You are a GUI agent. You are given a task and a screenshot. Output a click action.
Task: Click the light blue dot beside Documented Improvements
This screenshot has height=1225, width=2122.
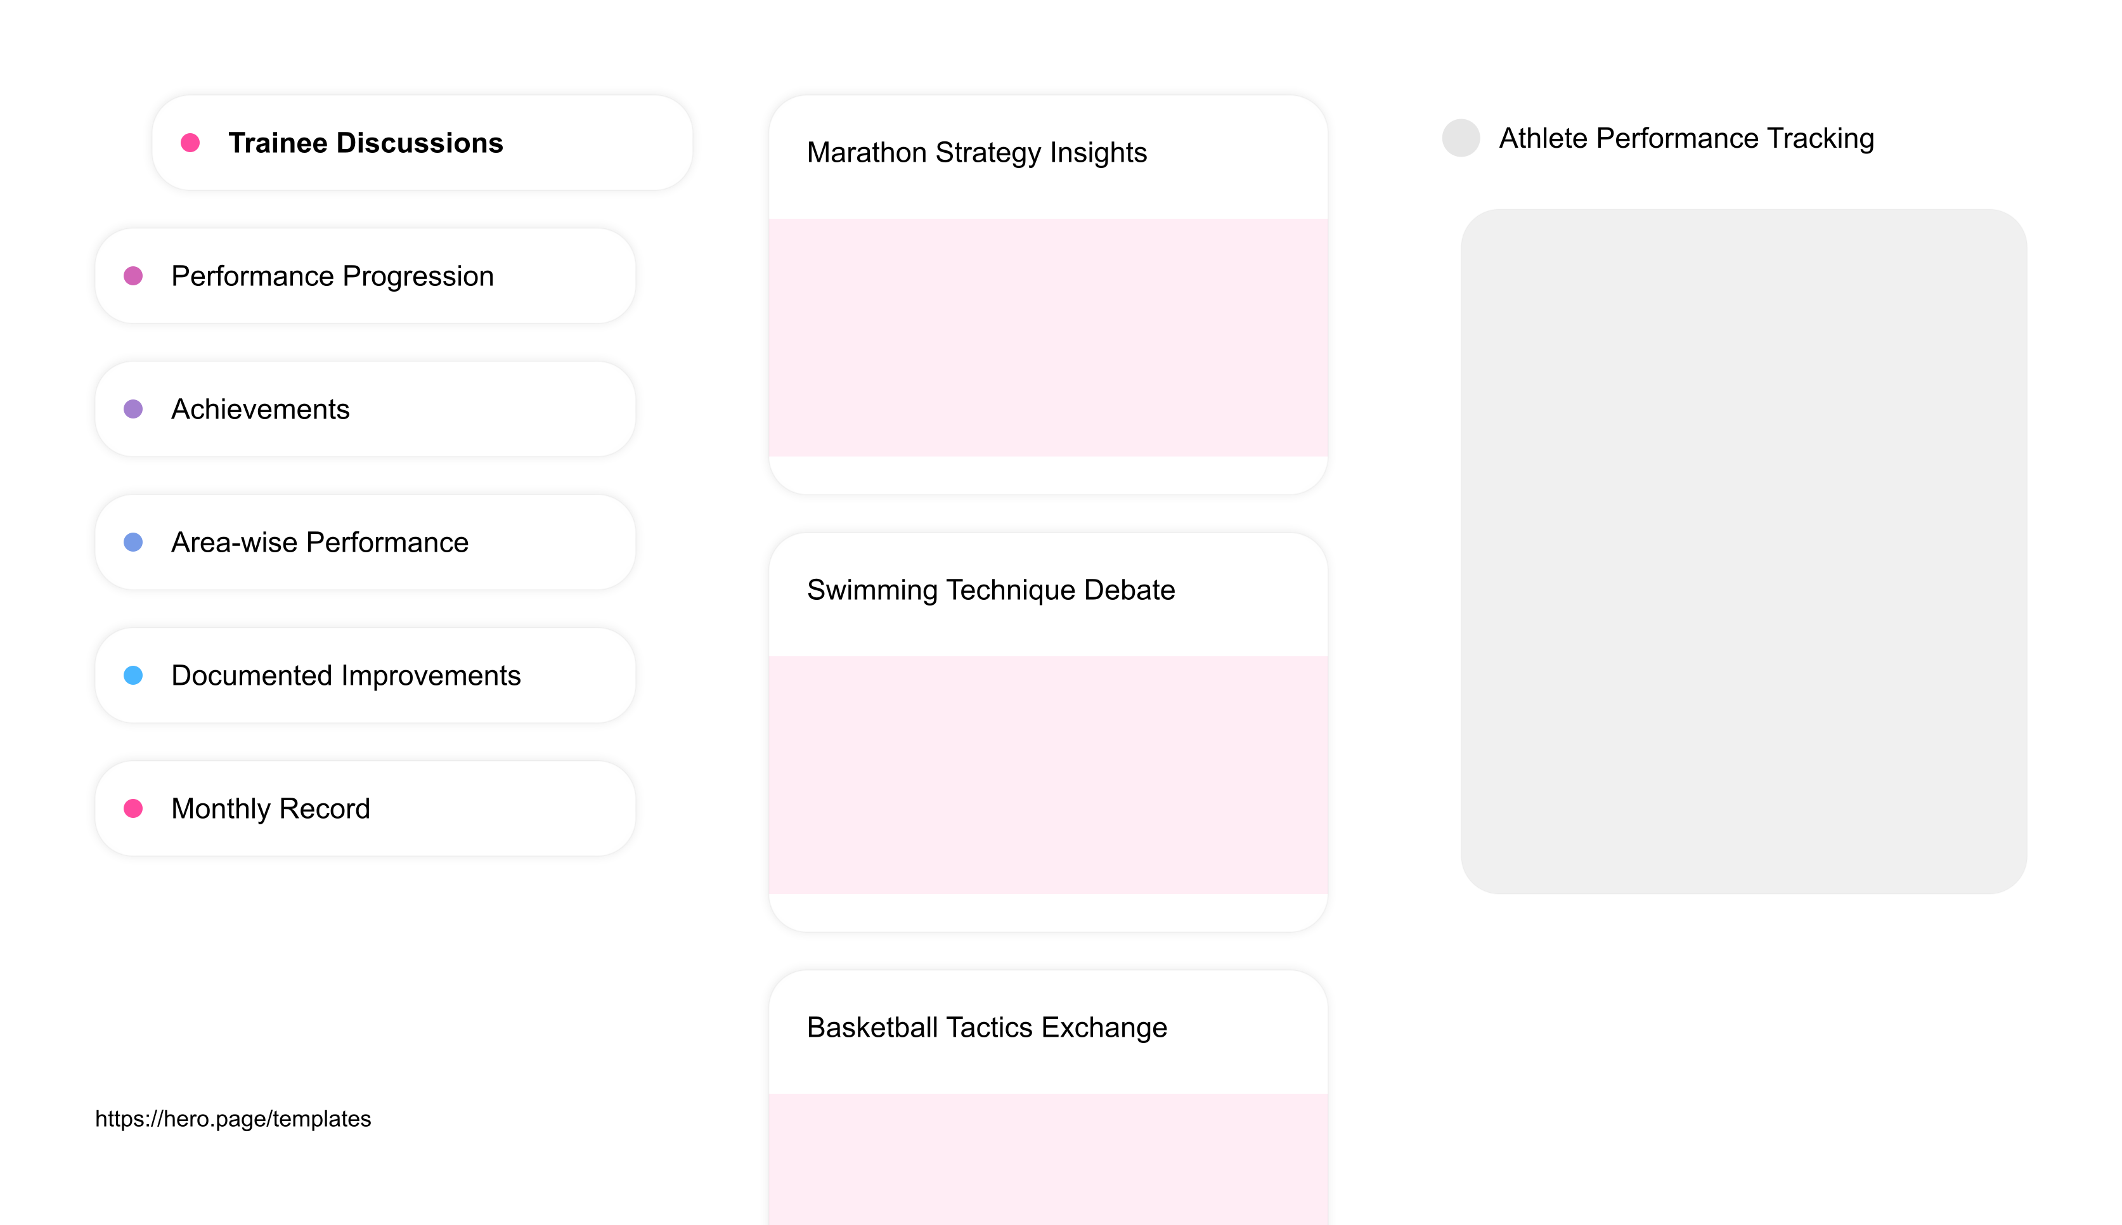(x=134, y=675)
